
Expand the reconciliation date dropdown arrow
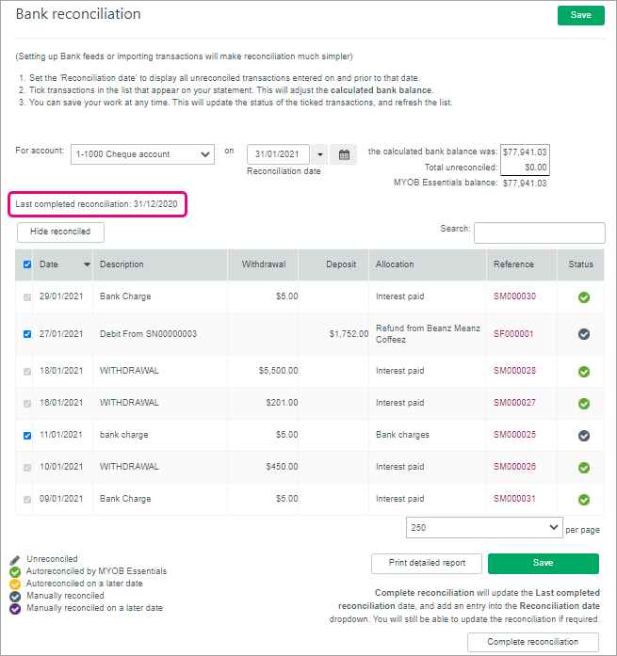coord(320,154)
